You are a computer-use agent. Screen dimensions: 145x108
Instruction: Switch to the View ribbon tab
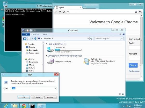(x=45, y=34)
